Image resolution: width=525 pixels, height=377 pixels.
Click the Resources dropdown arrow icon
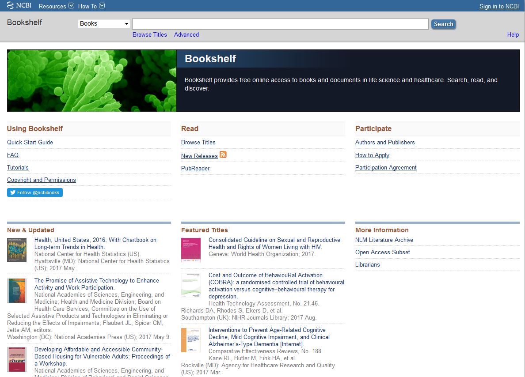[71, 6]
